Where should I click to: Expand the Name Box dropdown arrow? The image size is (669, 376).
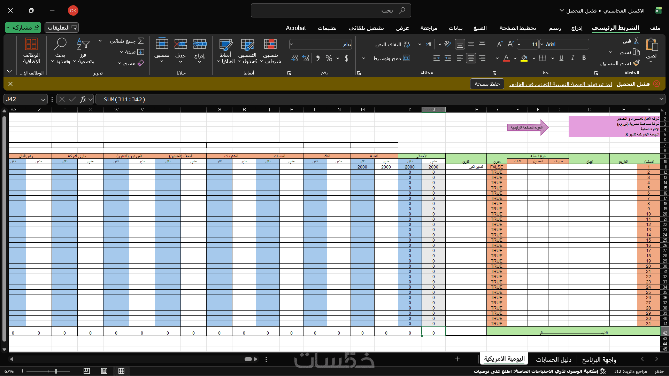click(x=43, y=100)
